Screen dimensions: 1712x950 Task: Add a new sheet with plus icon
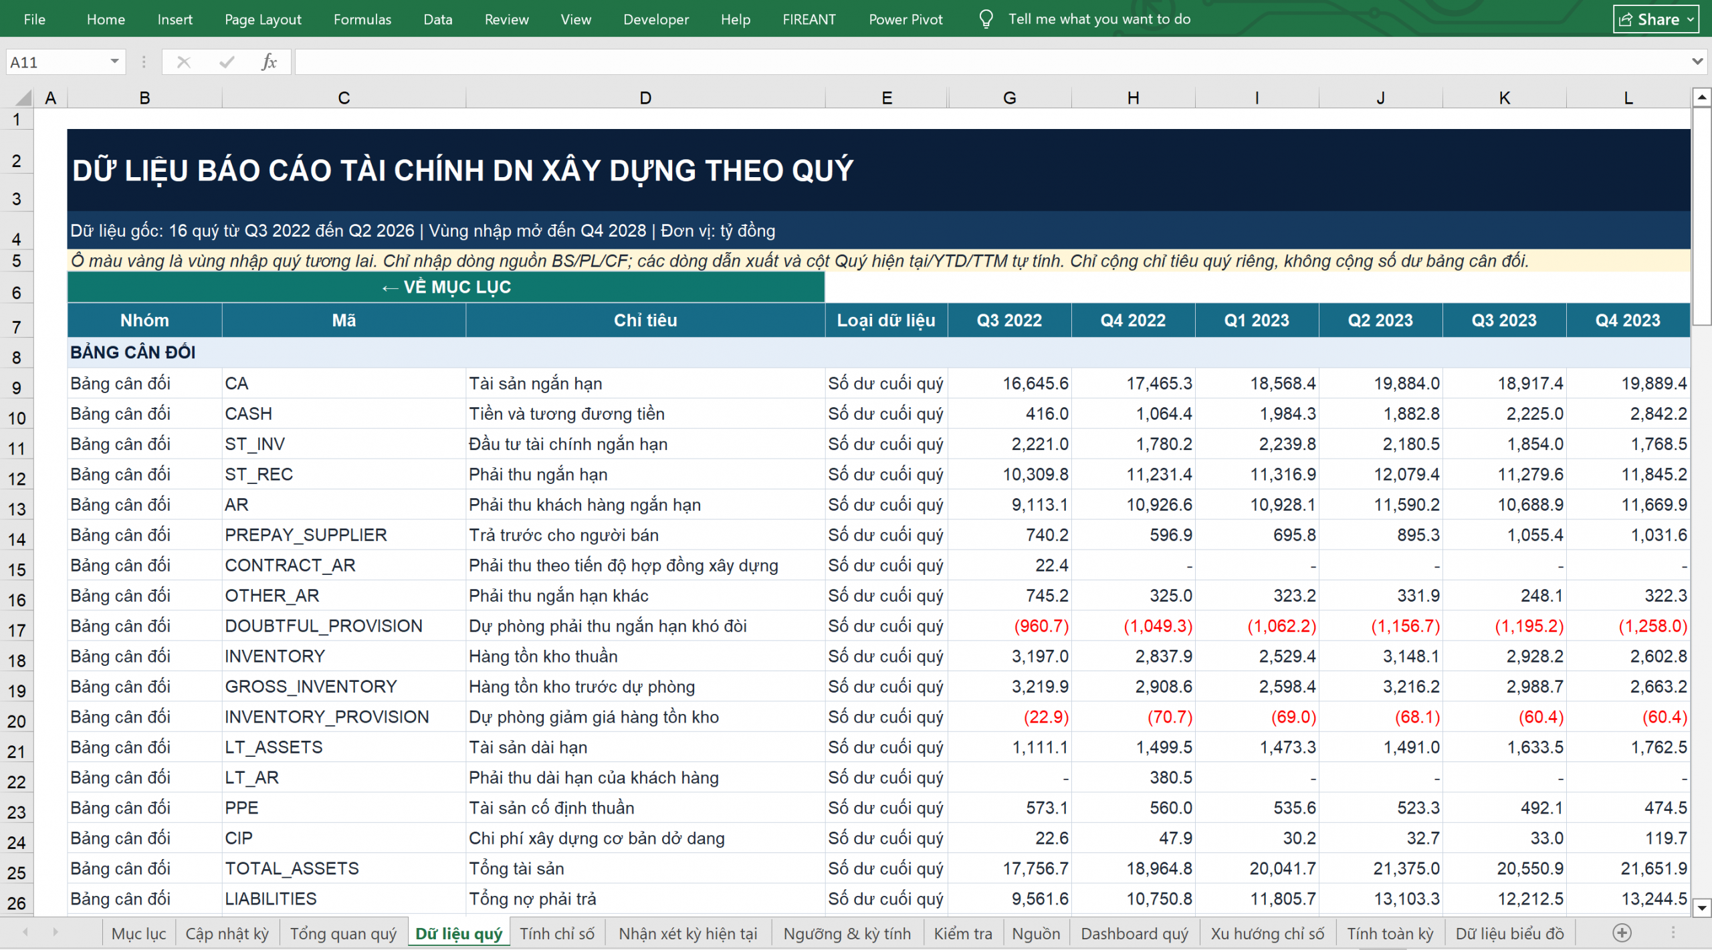pyautogui.click(x=1622, y=933)
